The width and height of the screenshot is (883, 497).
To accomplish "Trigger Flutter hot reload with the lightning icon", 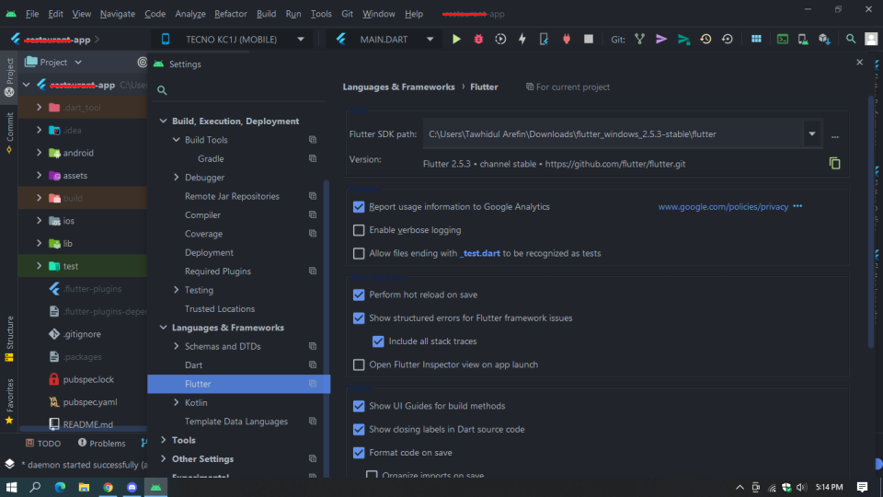I will 522,39.
